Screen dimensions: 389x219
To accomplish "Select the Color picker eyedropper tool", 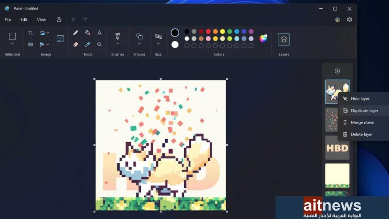I will point(88,44).
